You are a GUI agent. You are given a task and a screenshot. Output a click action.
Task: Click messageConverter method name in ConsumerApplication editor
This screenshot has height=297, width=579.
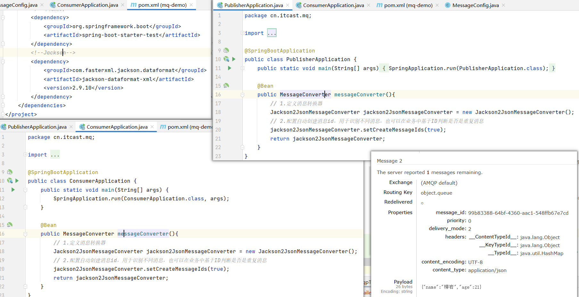point(143,234)
